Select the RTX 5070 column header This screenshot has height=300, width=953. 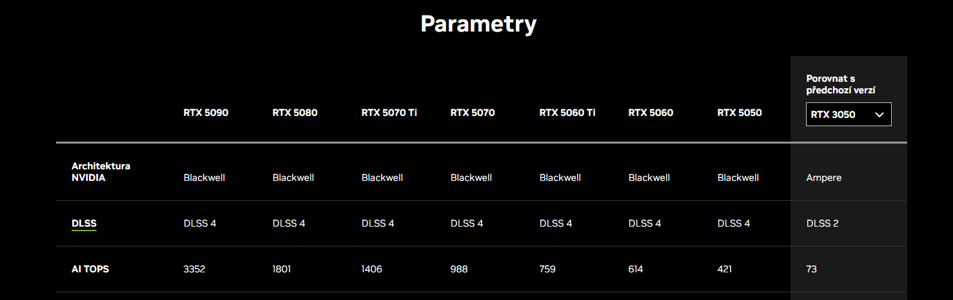[473, 113]
